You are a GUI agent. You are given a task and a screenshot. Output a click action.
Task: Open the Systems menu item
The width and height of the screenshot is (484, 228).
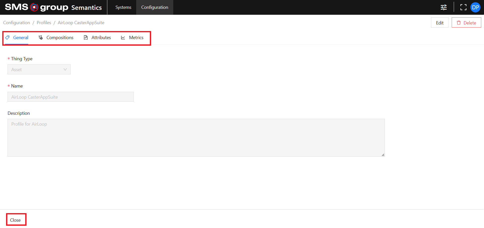point(123,7)
